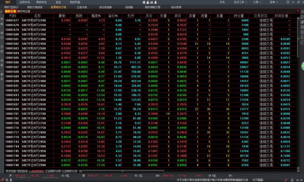Click the refresh icon in right sidebar
The height and width of the screenshot is (182, 304).
(x=302, y=12)
